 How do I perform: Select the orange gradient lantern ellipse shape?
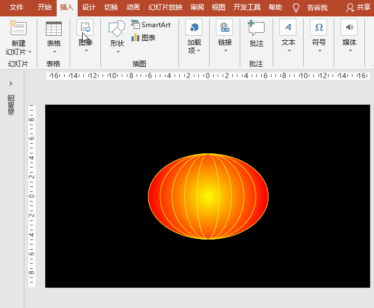tap(208, 196)
